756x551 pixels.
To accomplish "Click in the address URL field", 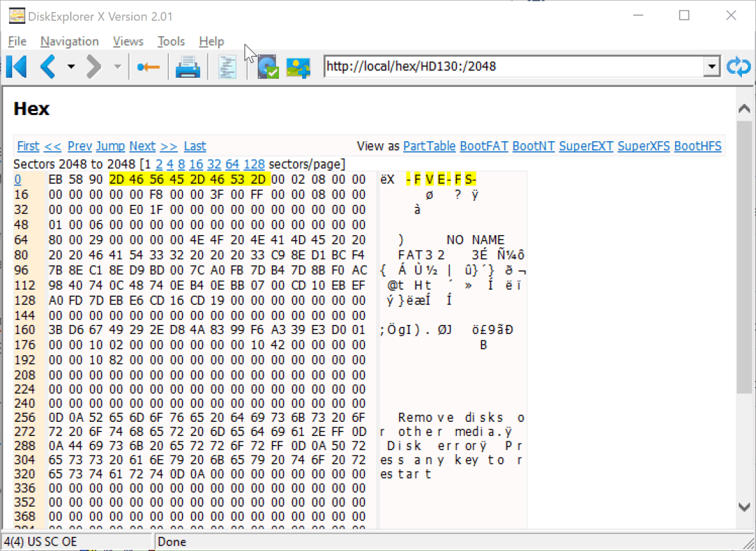I will click(511, 66).
